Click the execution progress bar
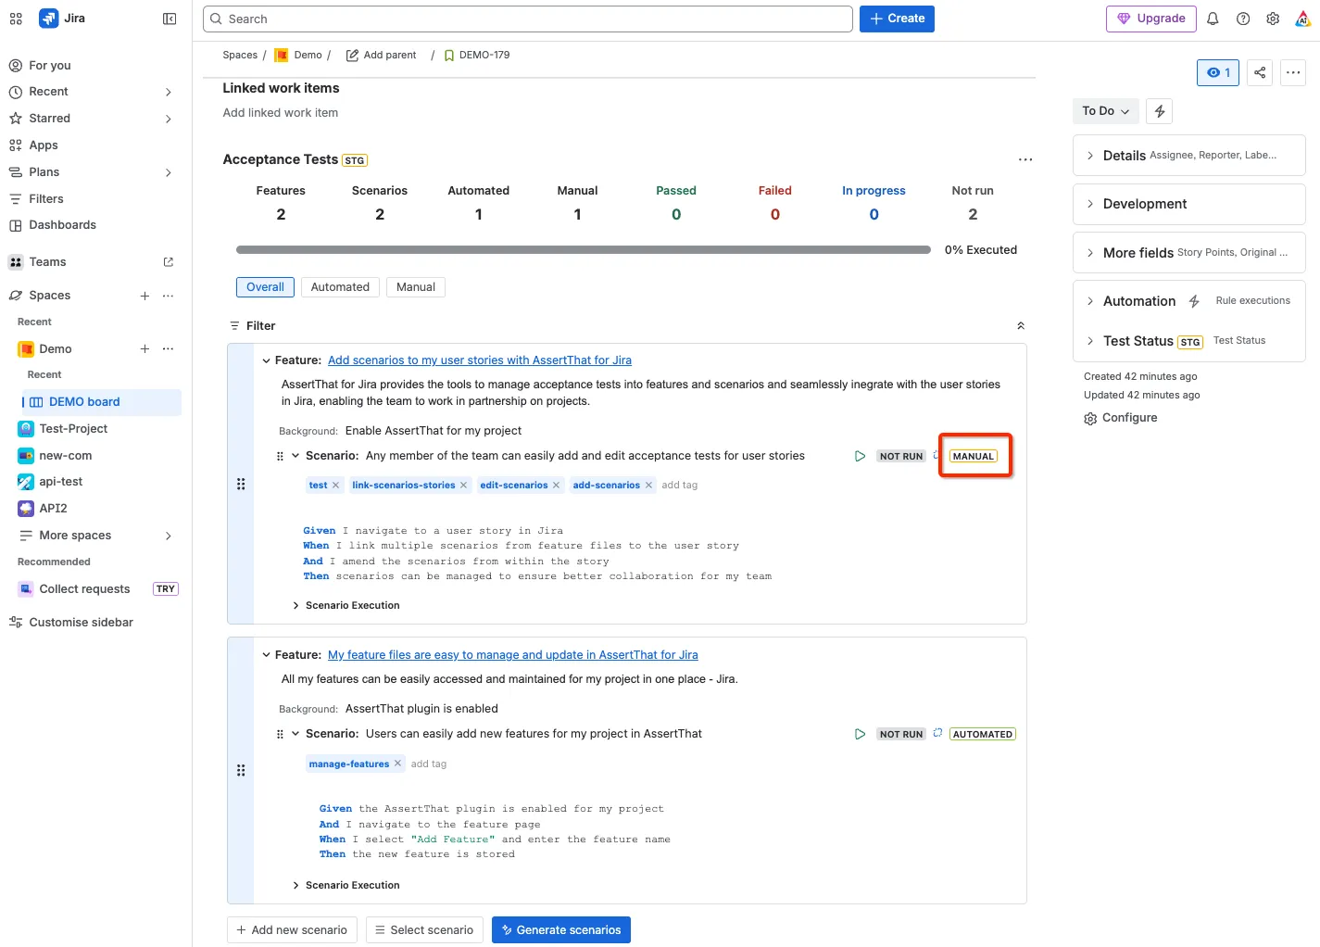 (584, 249)
